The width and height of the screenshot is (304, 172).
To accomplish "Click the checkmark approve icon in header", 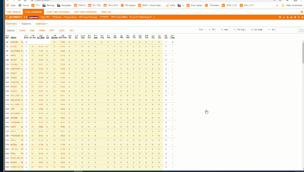I will [x=284, y=17].
